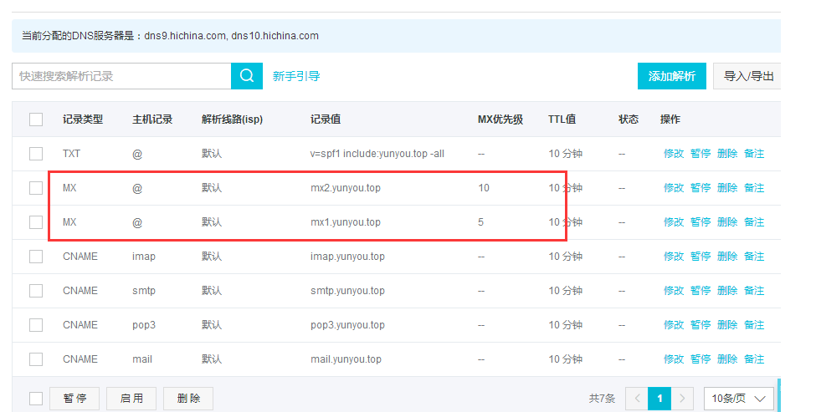Go to previous page arrow

636,399
